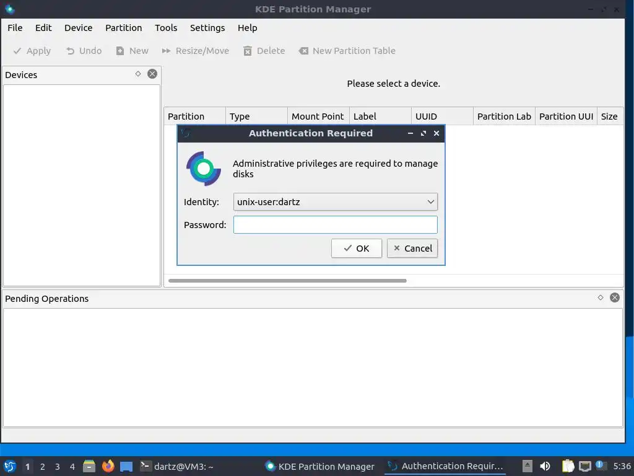Focus the Password input field

(x=335, y=225)
